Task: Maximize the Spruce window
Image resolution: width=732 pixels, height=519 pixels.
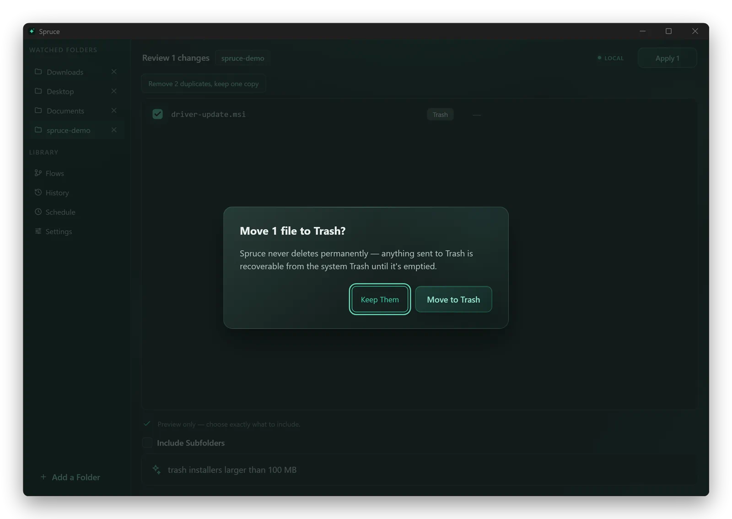Action: (x=668, y=31)
